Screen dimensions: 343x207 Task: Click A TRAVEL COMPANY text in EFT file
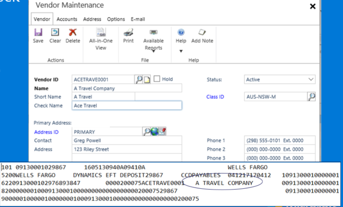[x=224, y=183]
